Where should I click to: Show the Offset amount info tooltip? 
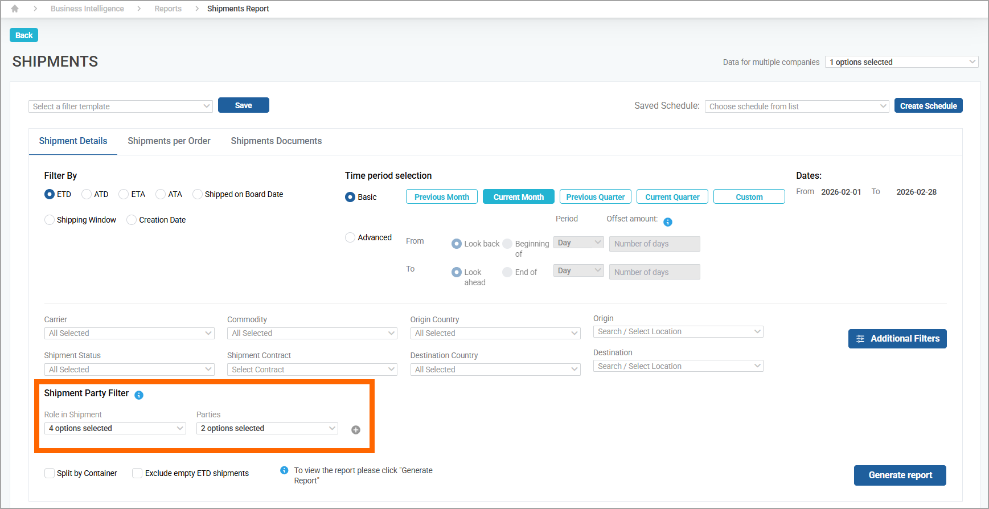point(668,222)
